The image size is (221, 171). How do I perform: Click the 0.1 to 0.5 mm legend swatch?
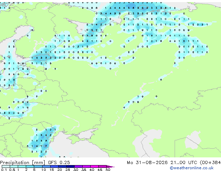[6, 166]
